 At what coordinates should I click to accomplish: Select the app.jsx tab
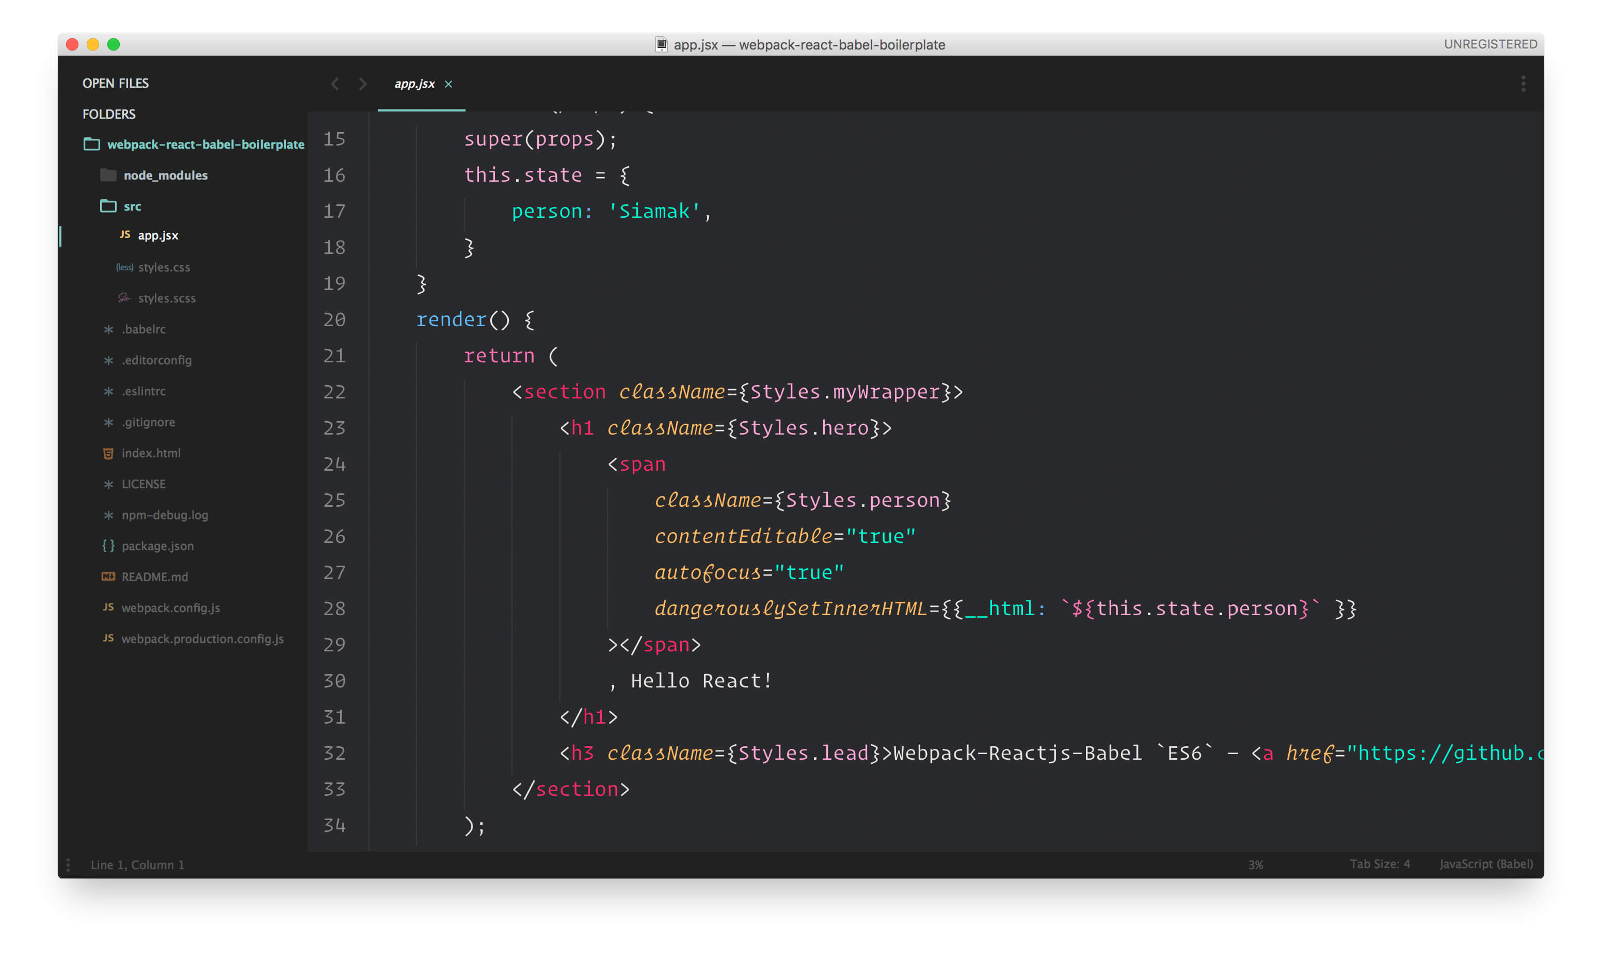click(x=414, y=84)
